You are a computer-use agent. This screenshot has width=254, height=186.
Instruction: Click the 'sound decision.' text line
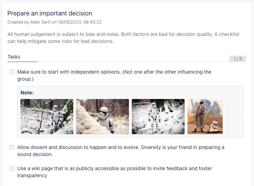[x=35, y=154]
